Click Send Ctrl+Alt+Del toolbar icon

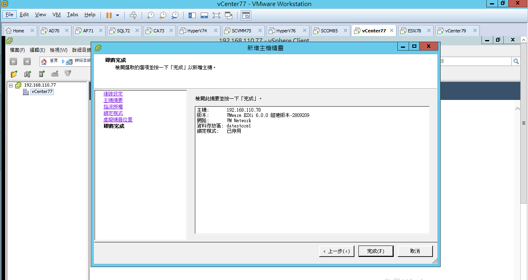tap(133, 15)
